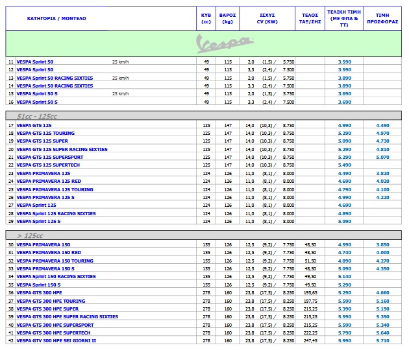The image size is (409, 352).
Task: Open VESPA GTS 300 HPE SUPER RACING SIXTIES
Action: [68, 317]
